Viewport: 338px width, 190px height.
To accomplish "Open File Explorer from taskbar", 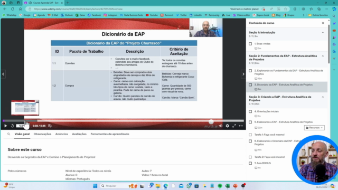I will (x=158, y=186).
